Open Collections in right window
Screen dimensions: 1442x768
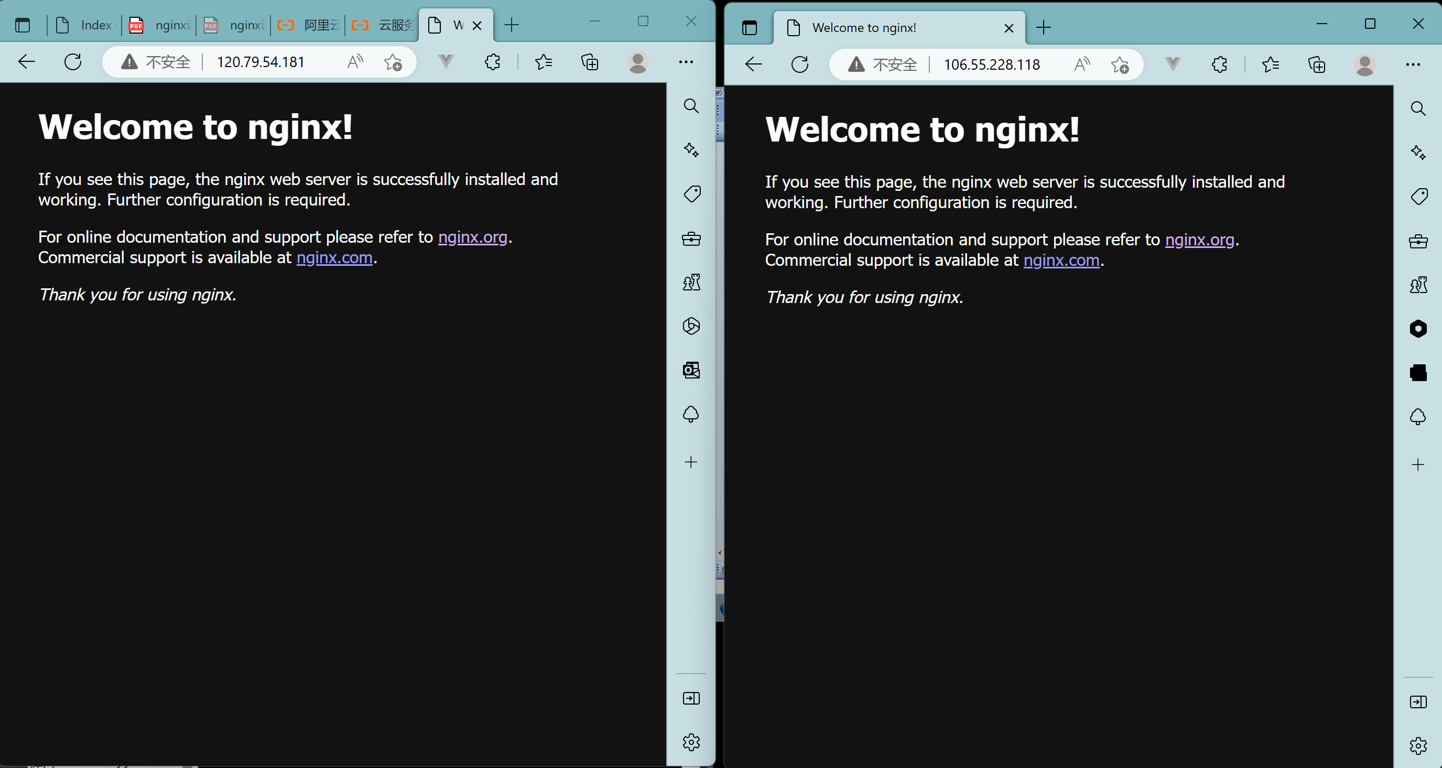1317,64
